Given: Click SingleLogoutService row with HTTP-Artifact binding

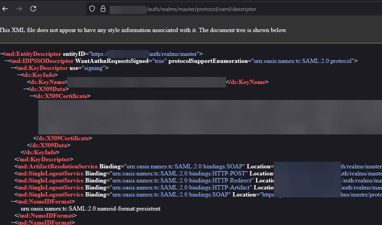Looking at the screenshot, I should click(198, 188).
